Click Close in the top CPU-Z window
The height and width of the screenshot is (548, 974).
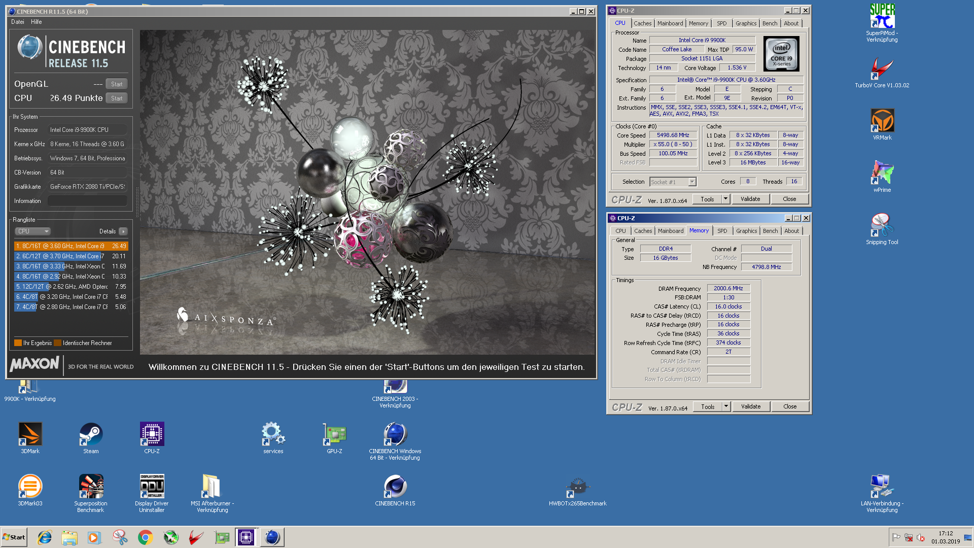(789, 199)
